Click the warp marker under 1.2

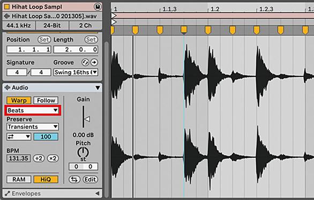pyautogui.click(x=208, y=30)
